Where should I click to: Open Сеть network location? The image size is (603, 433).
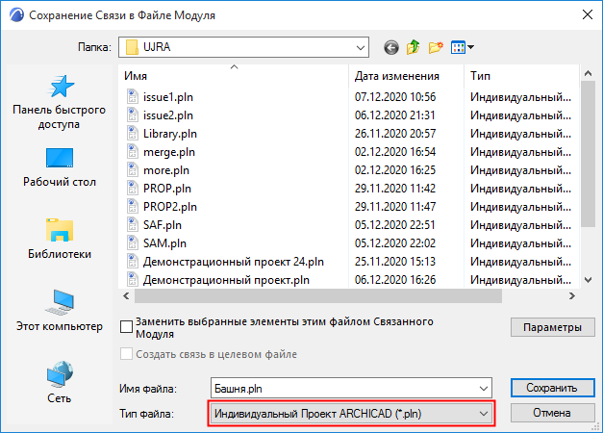point(60,382)
